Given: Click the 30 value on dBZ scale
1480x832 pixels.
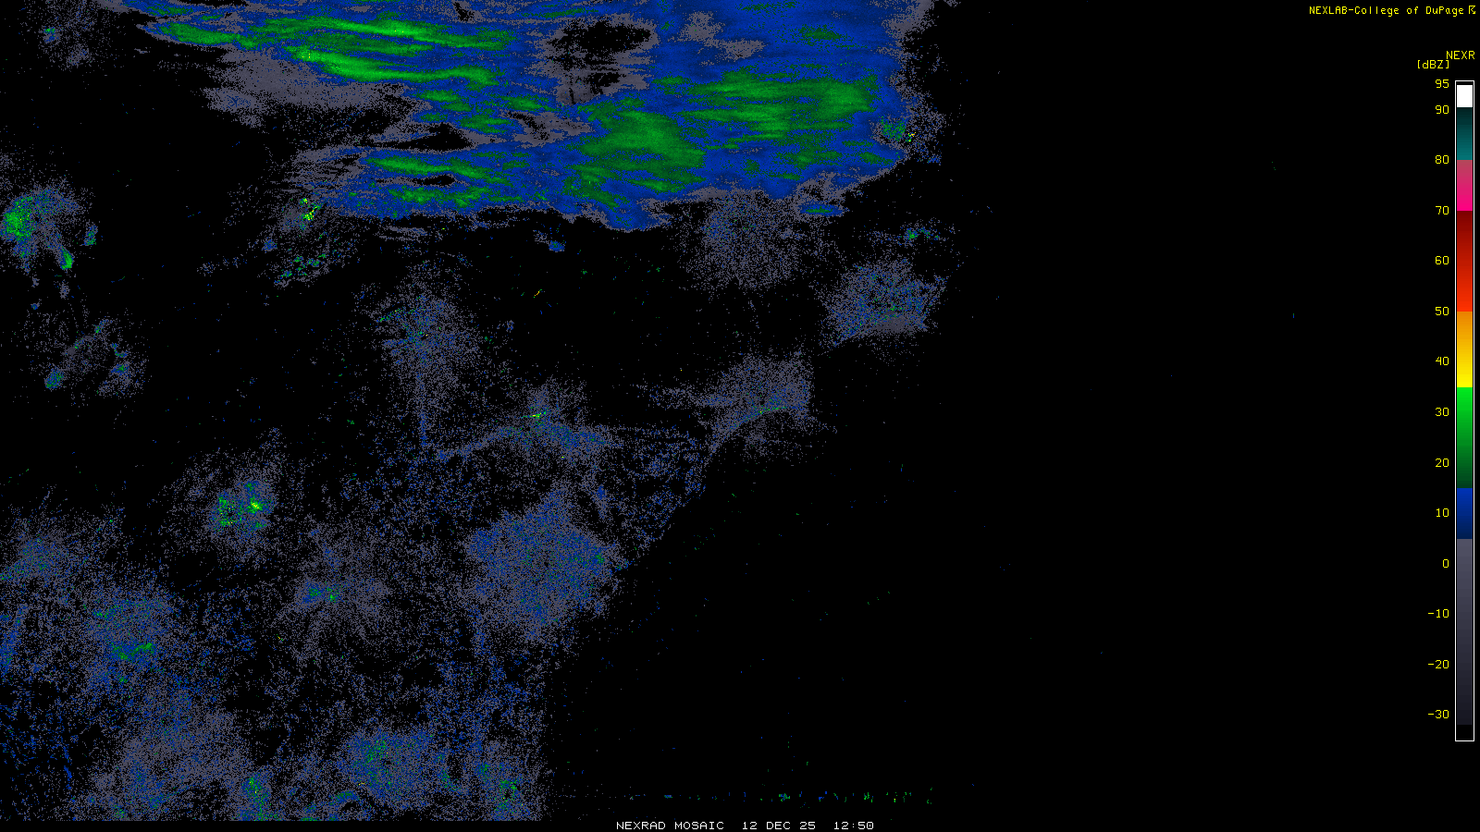Looking at the screenshot, I should pos(1442,412).
